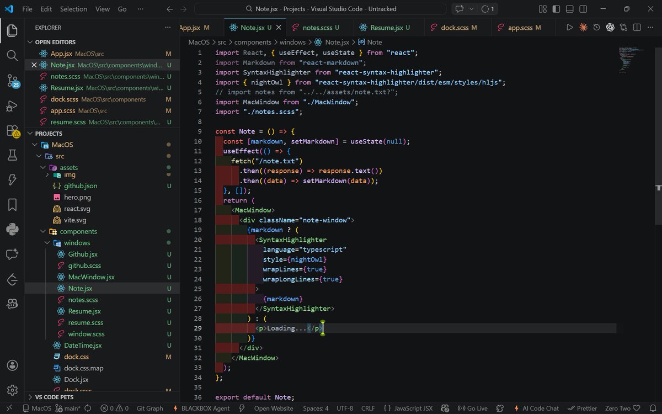Switch to the Resume.jsx tab
Viewport: 662px width, 414px height.
click(x=389, y=28)
